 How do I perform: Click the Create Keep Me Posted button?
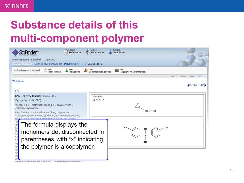pos(22,64)
